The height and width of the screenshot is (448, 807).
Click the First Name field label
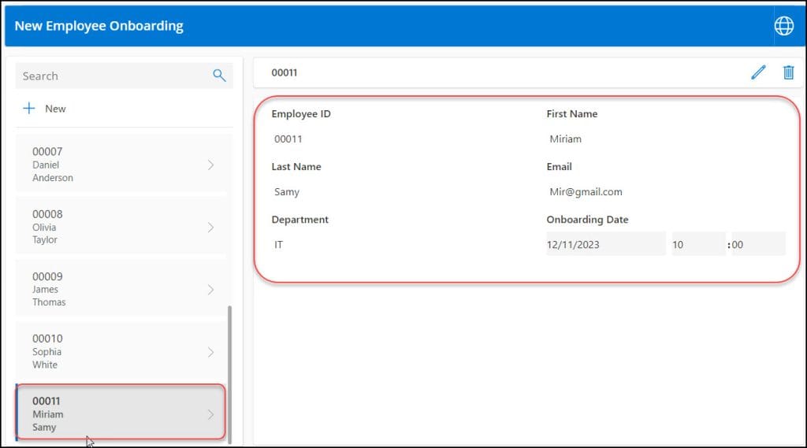point(572,113)
